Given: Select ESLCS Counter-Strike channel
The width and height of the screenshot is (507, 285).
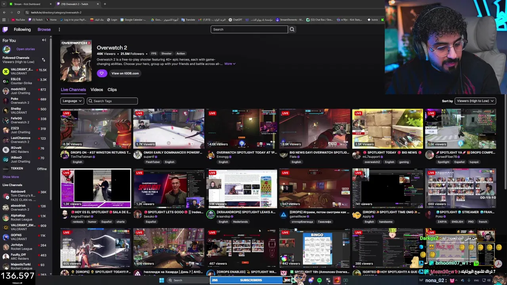Looking at the screenshot, I should pyautogui.click(x=25, y=81).
